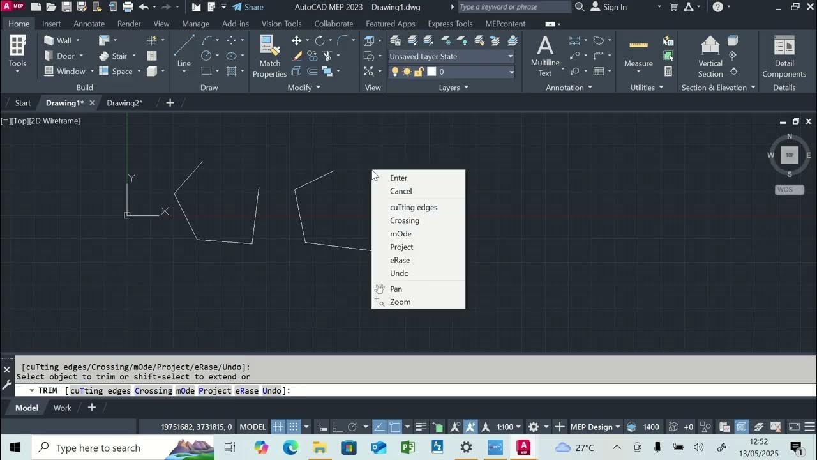Open the Detail Components tool
817x460 pixels.
pyautogui.click(x=784, y=54)
